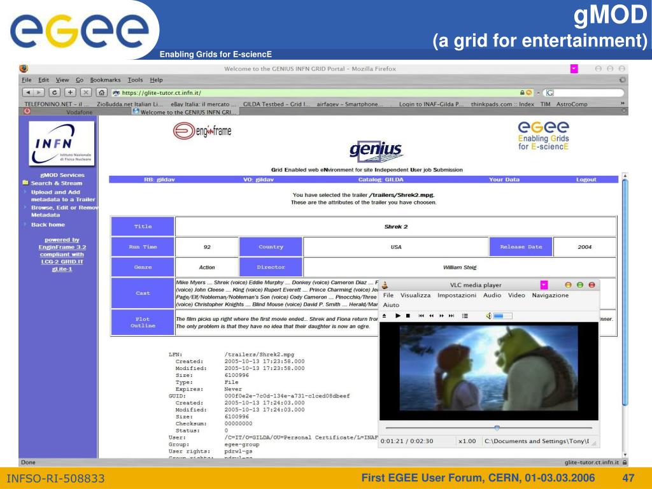Click VLC cone icon in title bar
This screenshot has height=489, width=652.
tap(385, 285)
